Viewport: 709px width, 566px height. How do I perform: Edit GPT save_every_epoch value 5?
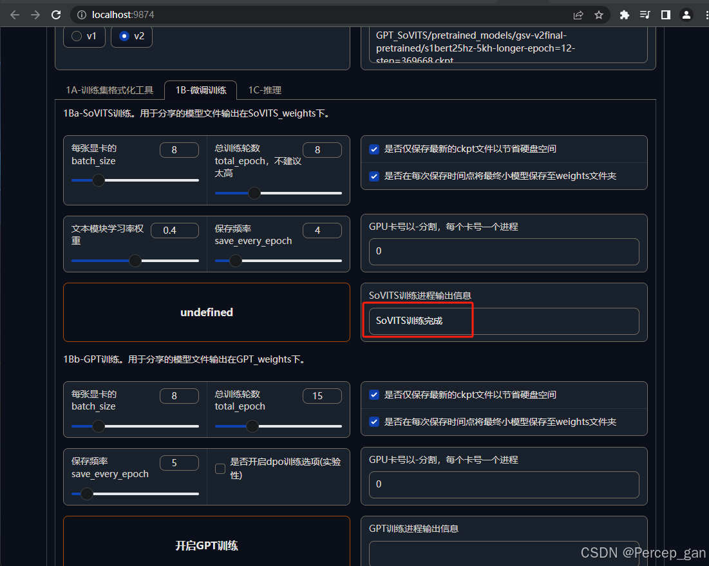[179, 463]
